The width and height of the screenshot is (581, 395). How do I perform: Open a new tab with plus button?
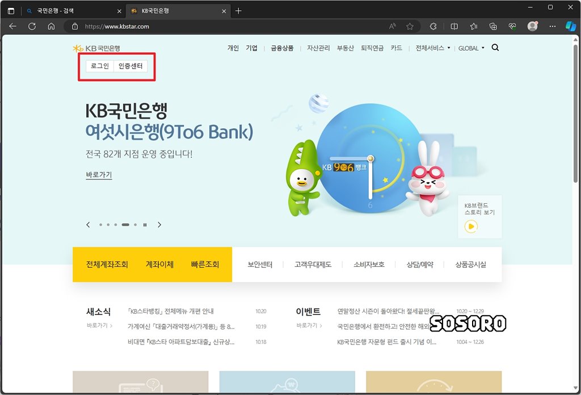[x=238, y=11]
